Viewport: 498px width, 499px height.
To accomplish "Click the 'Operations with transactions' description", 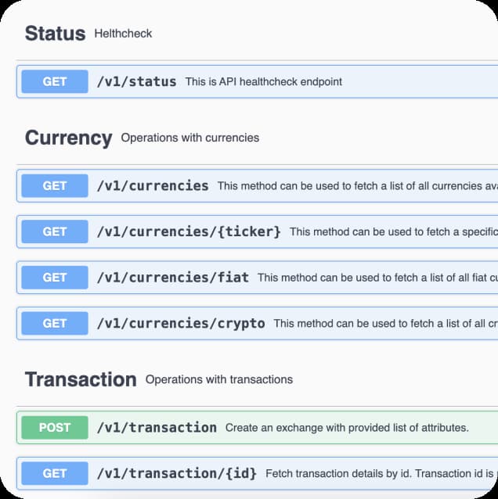I will (219, 379).
